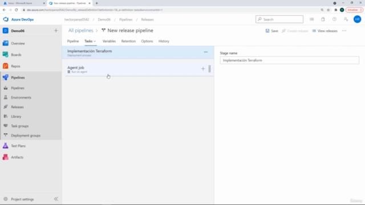This screenshot has height=205, width=365.
Task: Open the Overview sidebar icon
Action: click(5, 43)
